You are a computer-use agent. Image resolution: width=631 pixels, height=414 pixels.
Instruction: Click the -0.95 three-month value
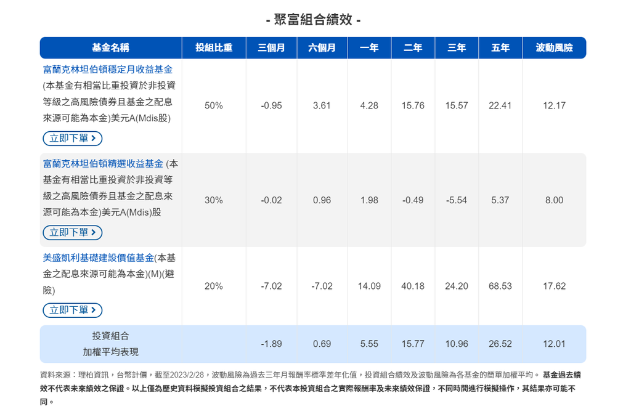(x=271, y=106)
